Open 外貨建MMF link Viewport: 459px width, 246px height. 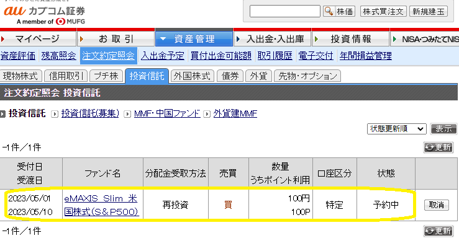pyautogui.click(x=235, y=113)
